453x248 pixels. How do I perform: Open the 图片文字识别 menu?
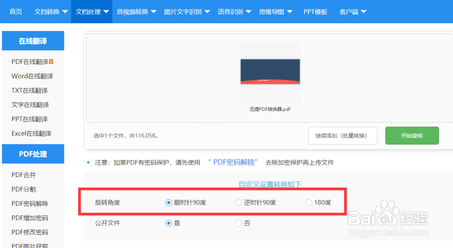tap(187, 12)
